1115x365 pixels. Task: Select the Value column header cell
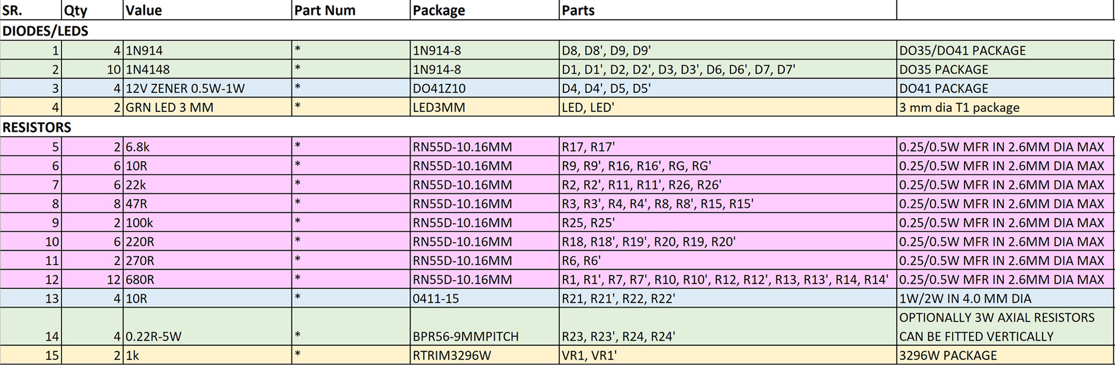pos(207,10)
